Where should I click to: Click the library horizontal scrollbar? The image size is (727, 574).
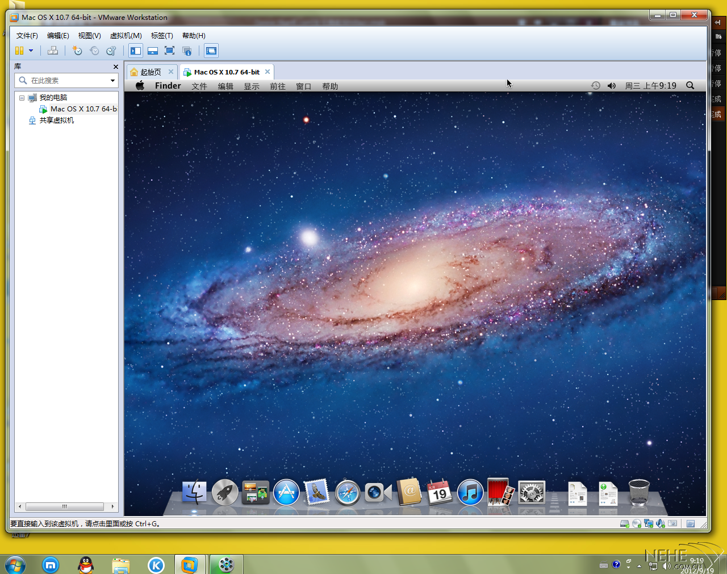66,506
